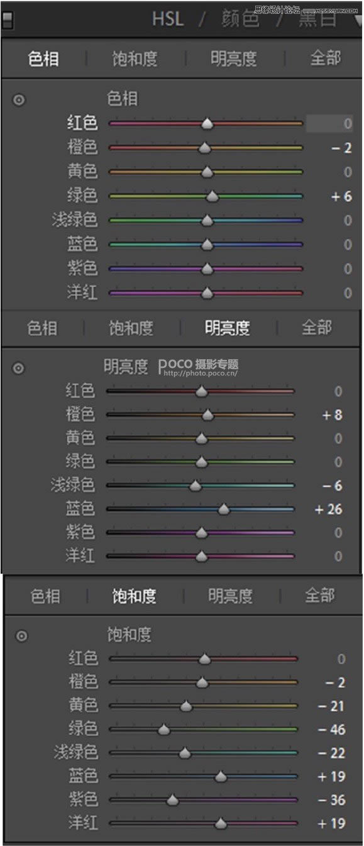
Task: Activate targeted adjustment tool beside 饱和度 title
Action: (x=21, y=636)
